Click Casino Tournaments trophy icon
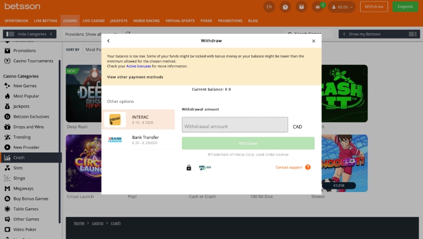 [x=7, y=61]
